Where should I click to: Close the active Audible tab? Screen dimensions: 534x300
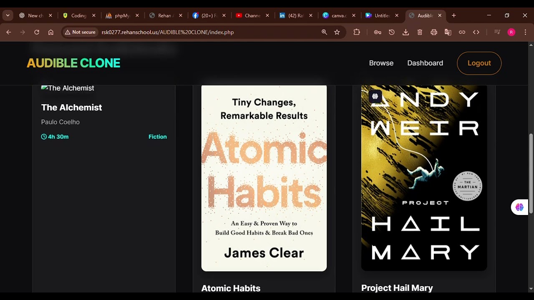[440, 15]
